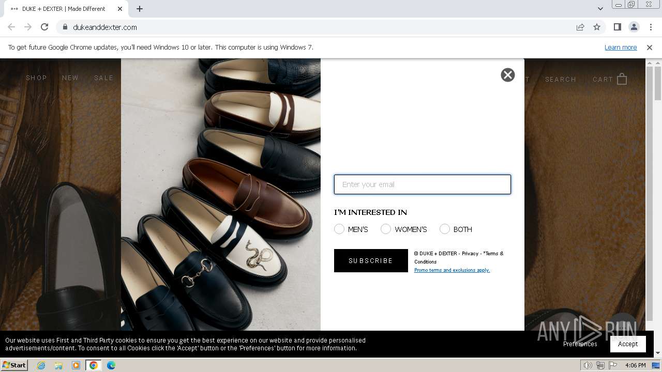
Task: Go forward in browser history
Action: tap(28, 27)
